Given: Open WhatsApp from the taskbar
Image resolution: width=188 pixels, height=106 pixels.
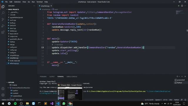Looking at the screenshot, I should tap(64, 103).
